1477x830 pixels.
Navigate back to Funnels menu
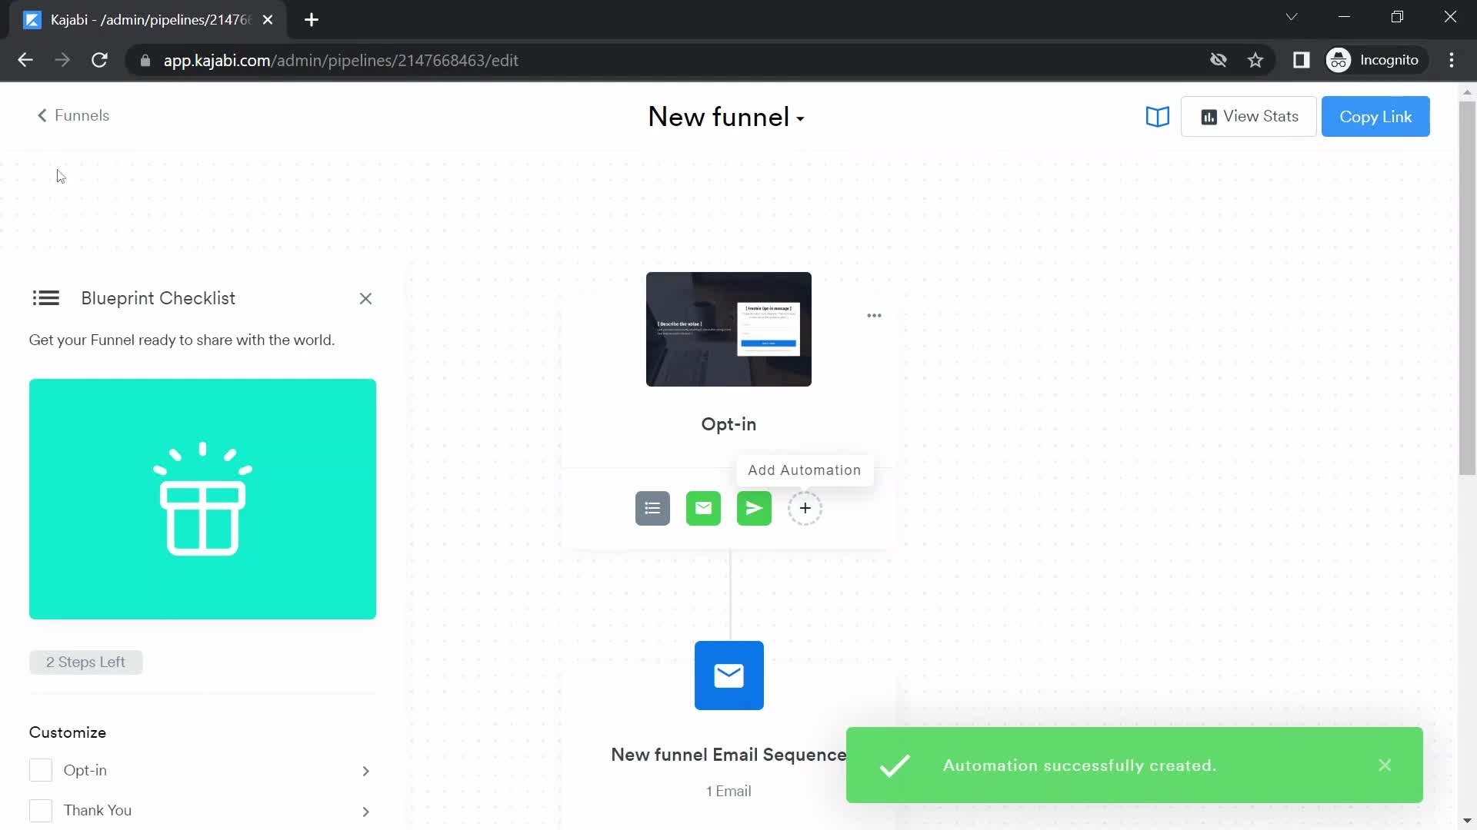tap(73, 115)
